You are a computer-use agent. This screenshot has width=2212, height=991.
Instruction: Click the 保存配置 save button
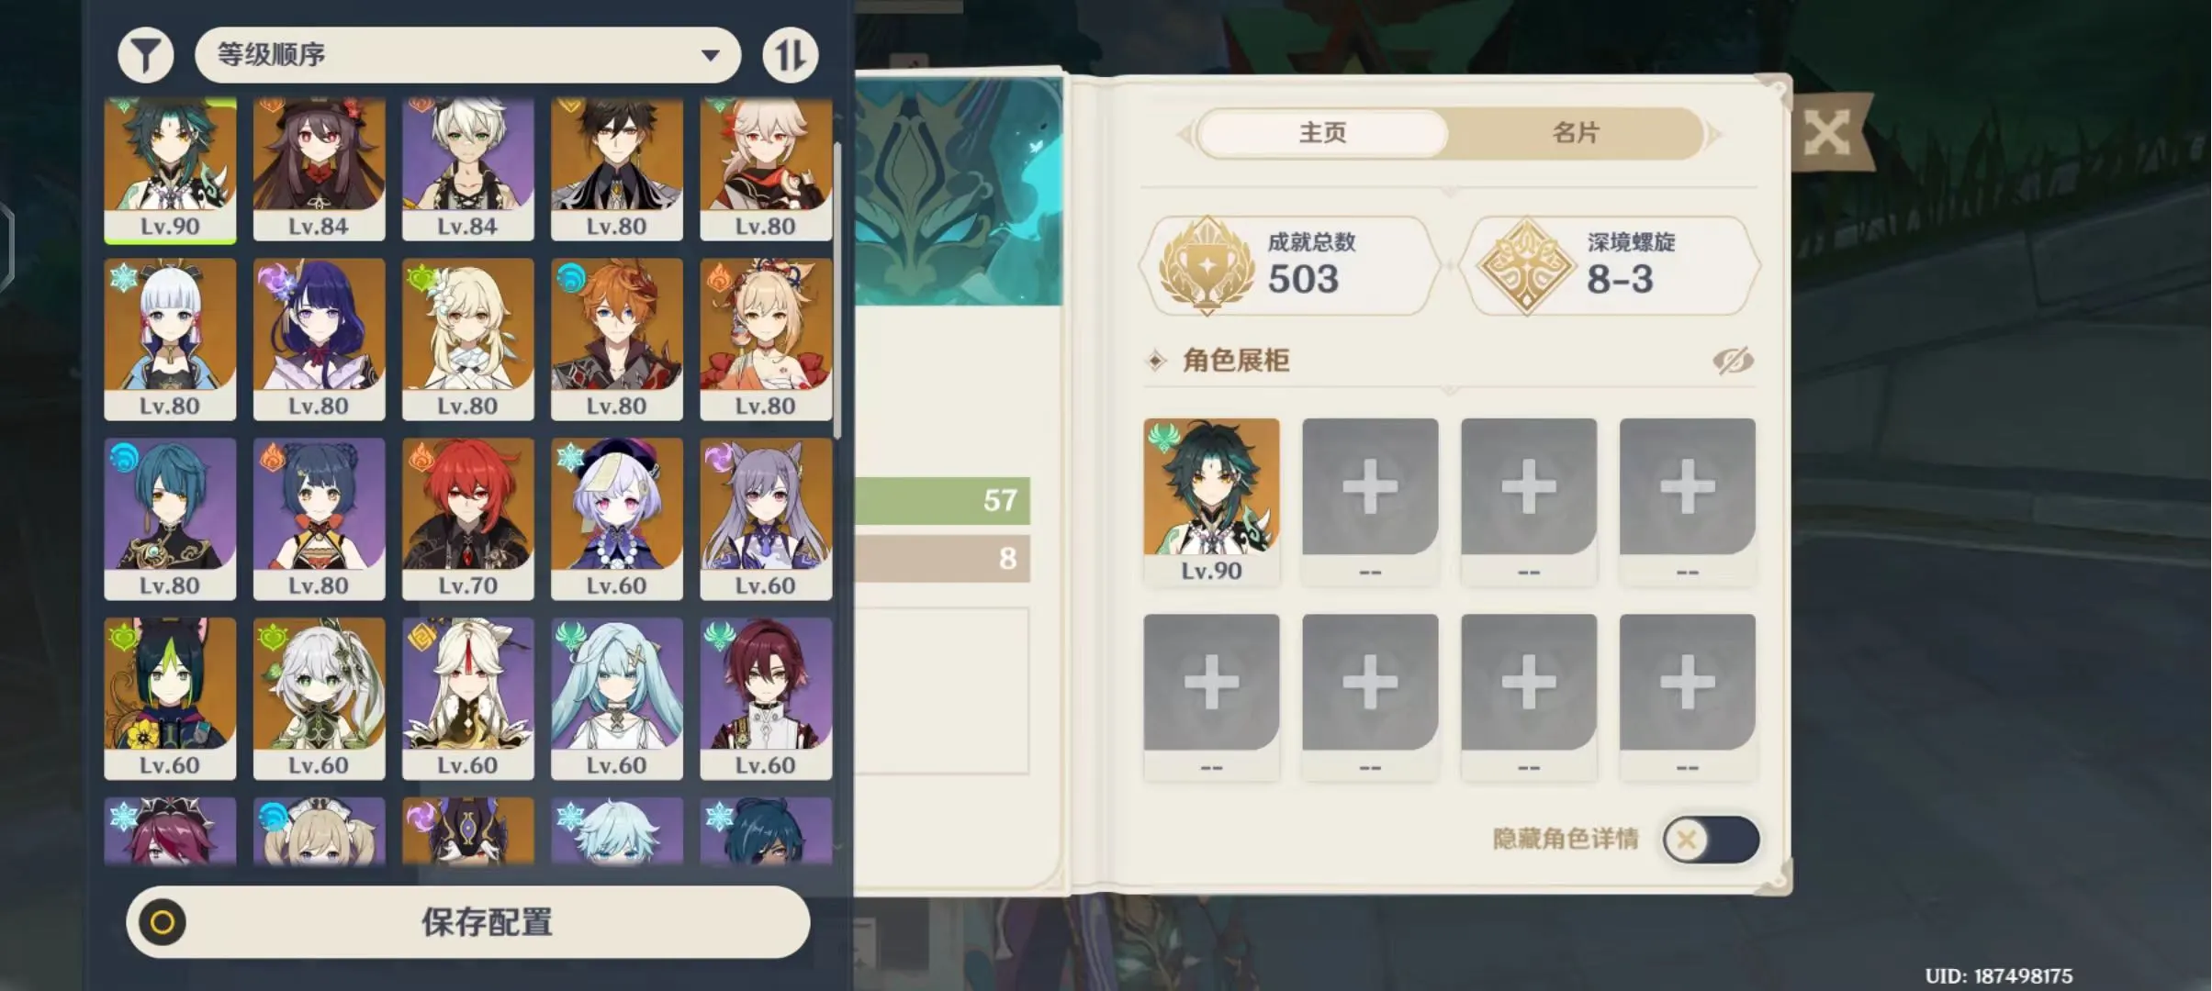coord(468,922)
